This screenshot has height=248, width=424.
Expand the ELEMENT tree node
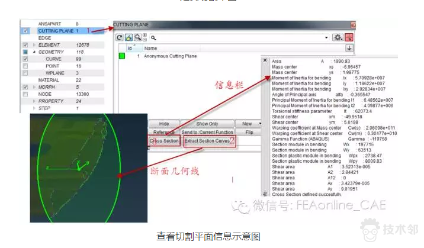pos(34,45)
